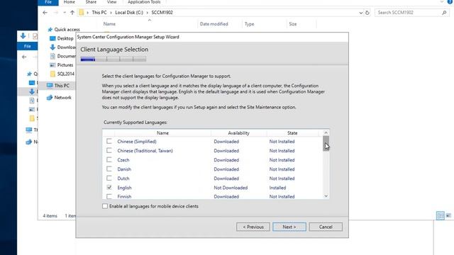Cancel the Setup Wizard
Screen dimensions: 454x255
pyautogui.click(x=326, y=227)
